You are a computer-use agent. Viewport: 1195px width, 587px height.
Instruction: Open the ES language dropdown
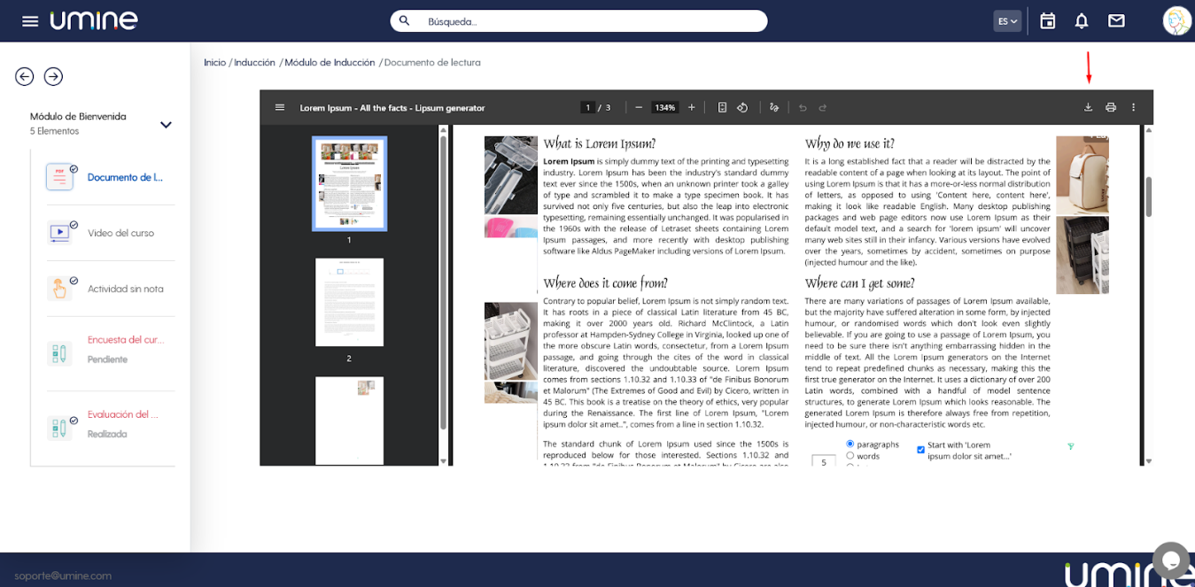1008,21
